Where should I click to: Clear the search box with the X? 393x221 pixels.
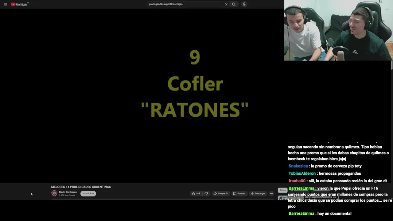(226, 4)
